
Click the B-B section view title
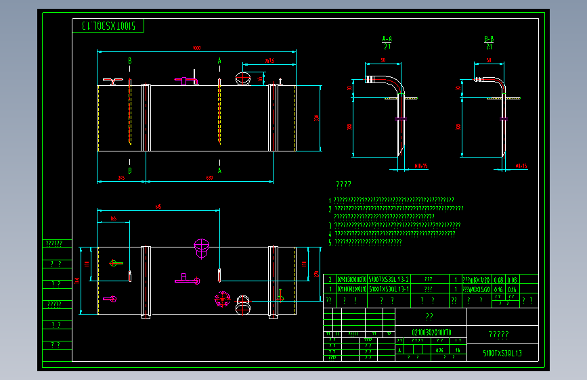[x=489, y=39]
